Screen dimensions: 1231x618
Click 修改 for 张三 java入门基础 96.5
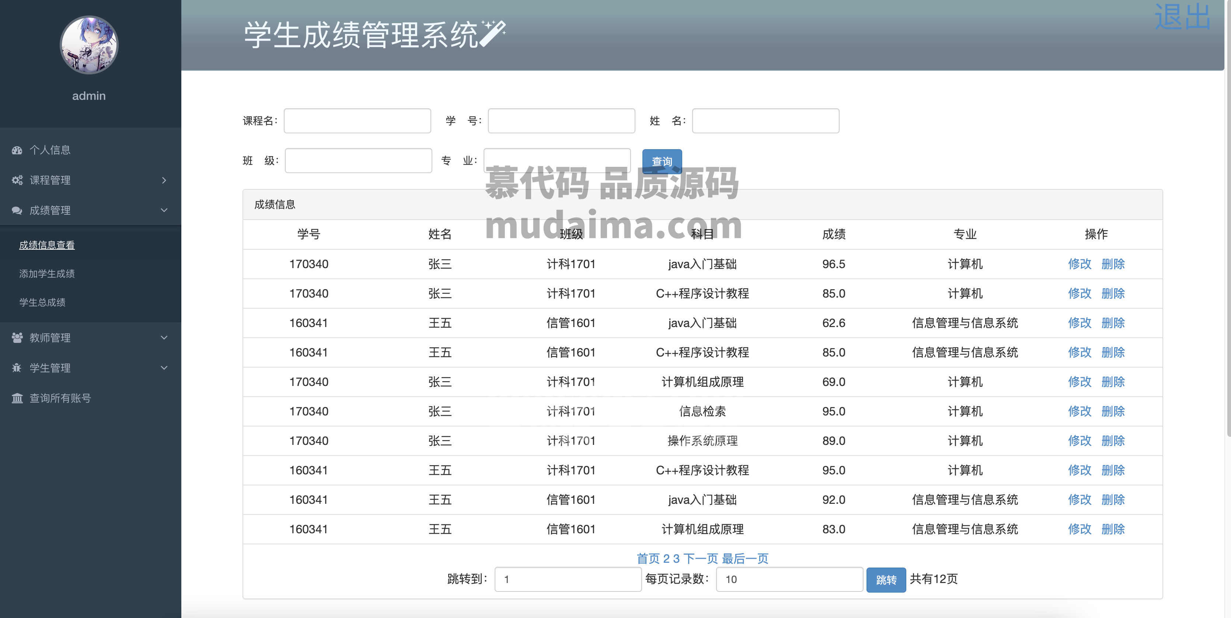point(1080,264)
